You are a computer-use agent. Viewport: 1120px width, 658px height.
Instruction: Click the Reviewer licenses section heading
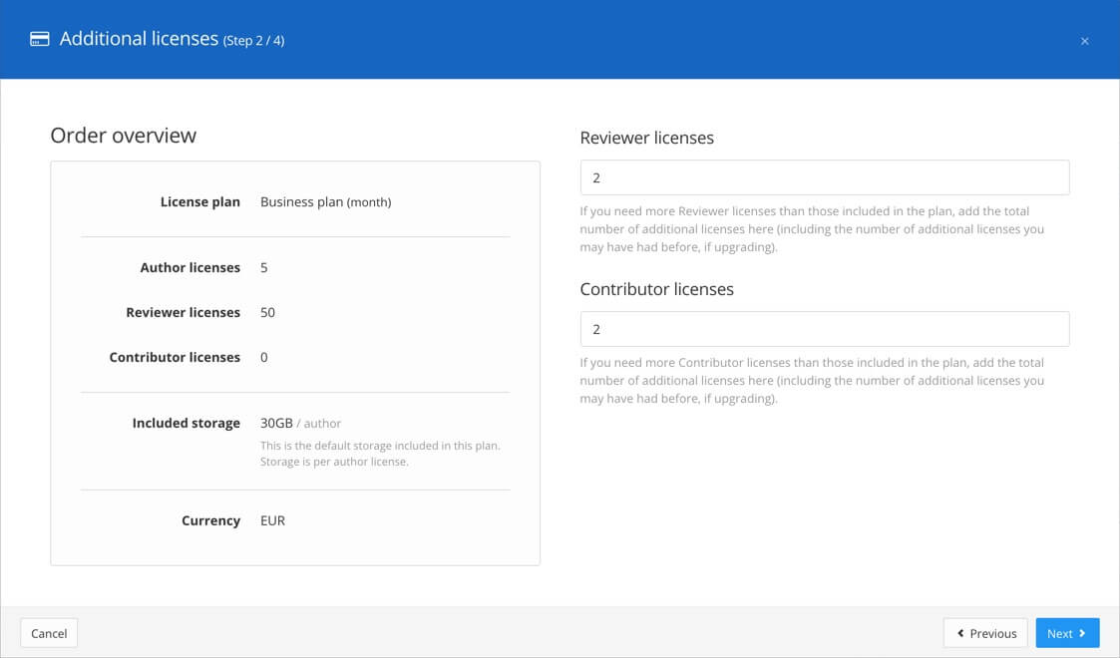[x=646, y=138]
